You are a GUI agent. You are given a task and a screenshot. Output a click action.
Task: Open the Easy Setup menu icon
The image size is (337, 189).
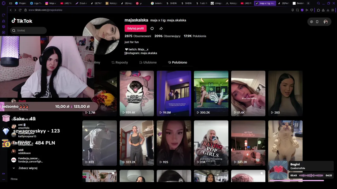coord(333,10)
